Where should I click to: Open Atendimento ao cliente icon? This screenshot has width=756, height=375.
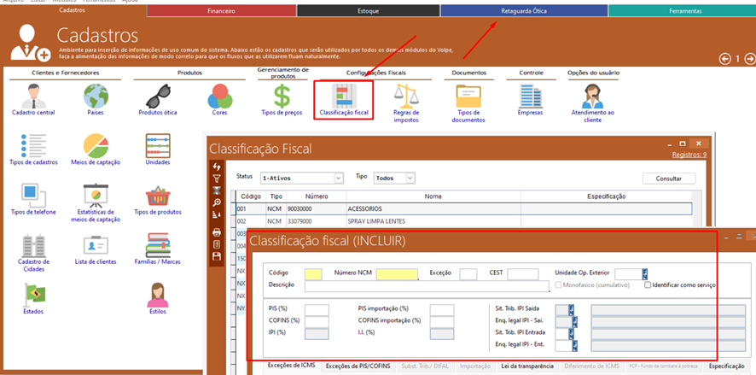click(x=592, y=96)
